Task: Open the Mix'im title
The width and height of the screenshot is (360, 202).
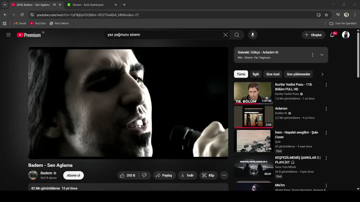Action: pos(280,185)
